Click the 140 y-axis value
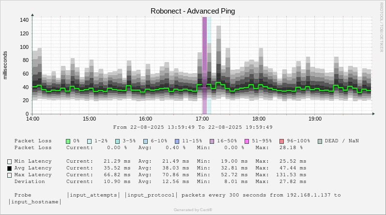The width and height of the screenshot is (386, 215). click(x=24, y=20)
